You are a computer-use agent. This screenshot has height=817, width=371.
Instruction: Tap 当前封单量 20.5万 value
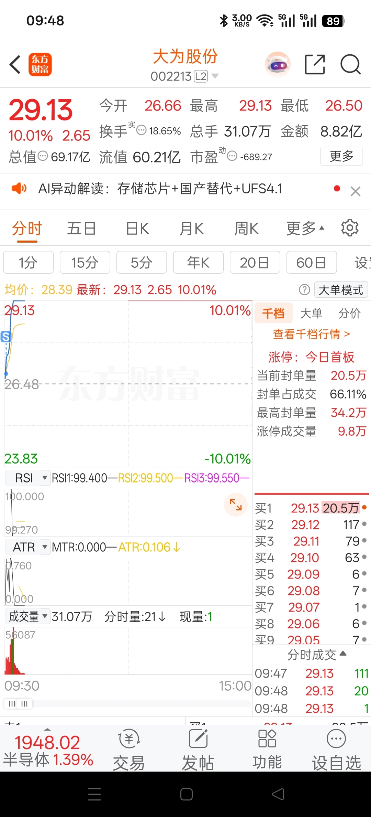tap(348, 375)
